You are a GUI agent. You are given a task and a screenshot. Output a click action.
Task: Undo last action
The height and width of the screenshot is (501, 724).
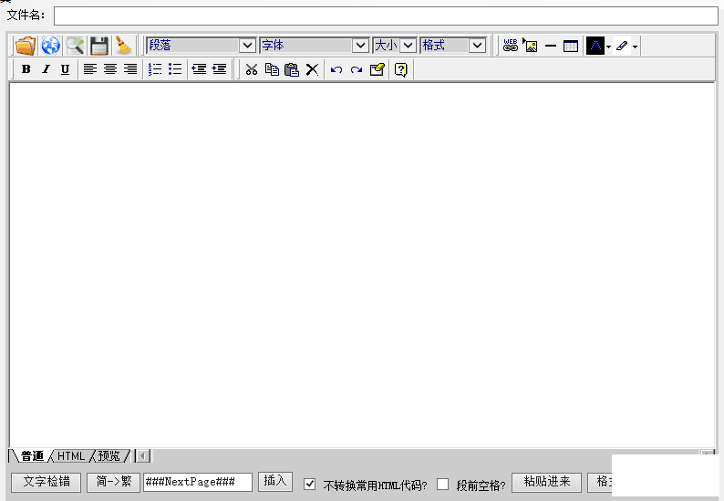click(336, 69)
